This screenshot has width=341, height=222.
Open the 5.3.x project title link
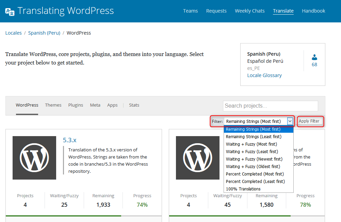[x=70, y=140]
